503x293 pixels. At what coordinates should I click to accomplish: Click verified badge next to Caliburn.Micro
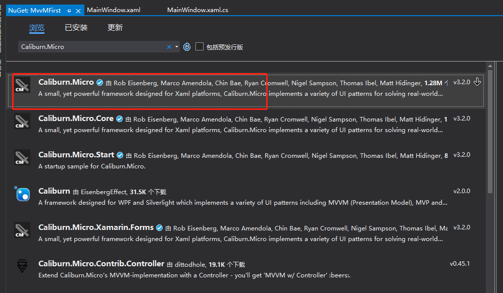point(100,83)
